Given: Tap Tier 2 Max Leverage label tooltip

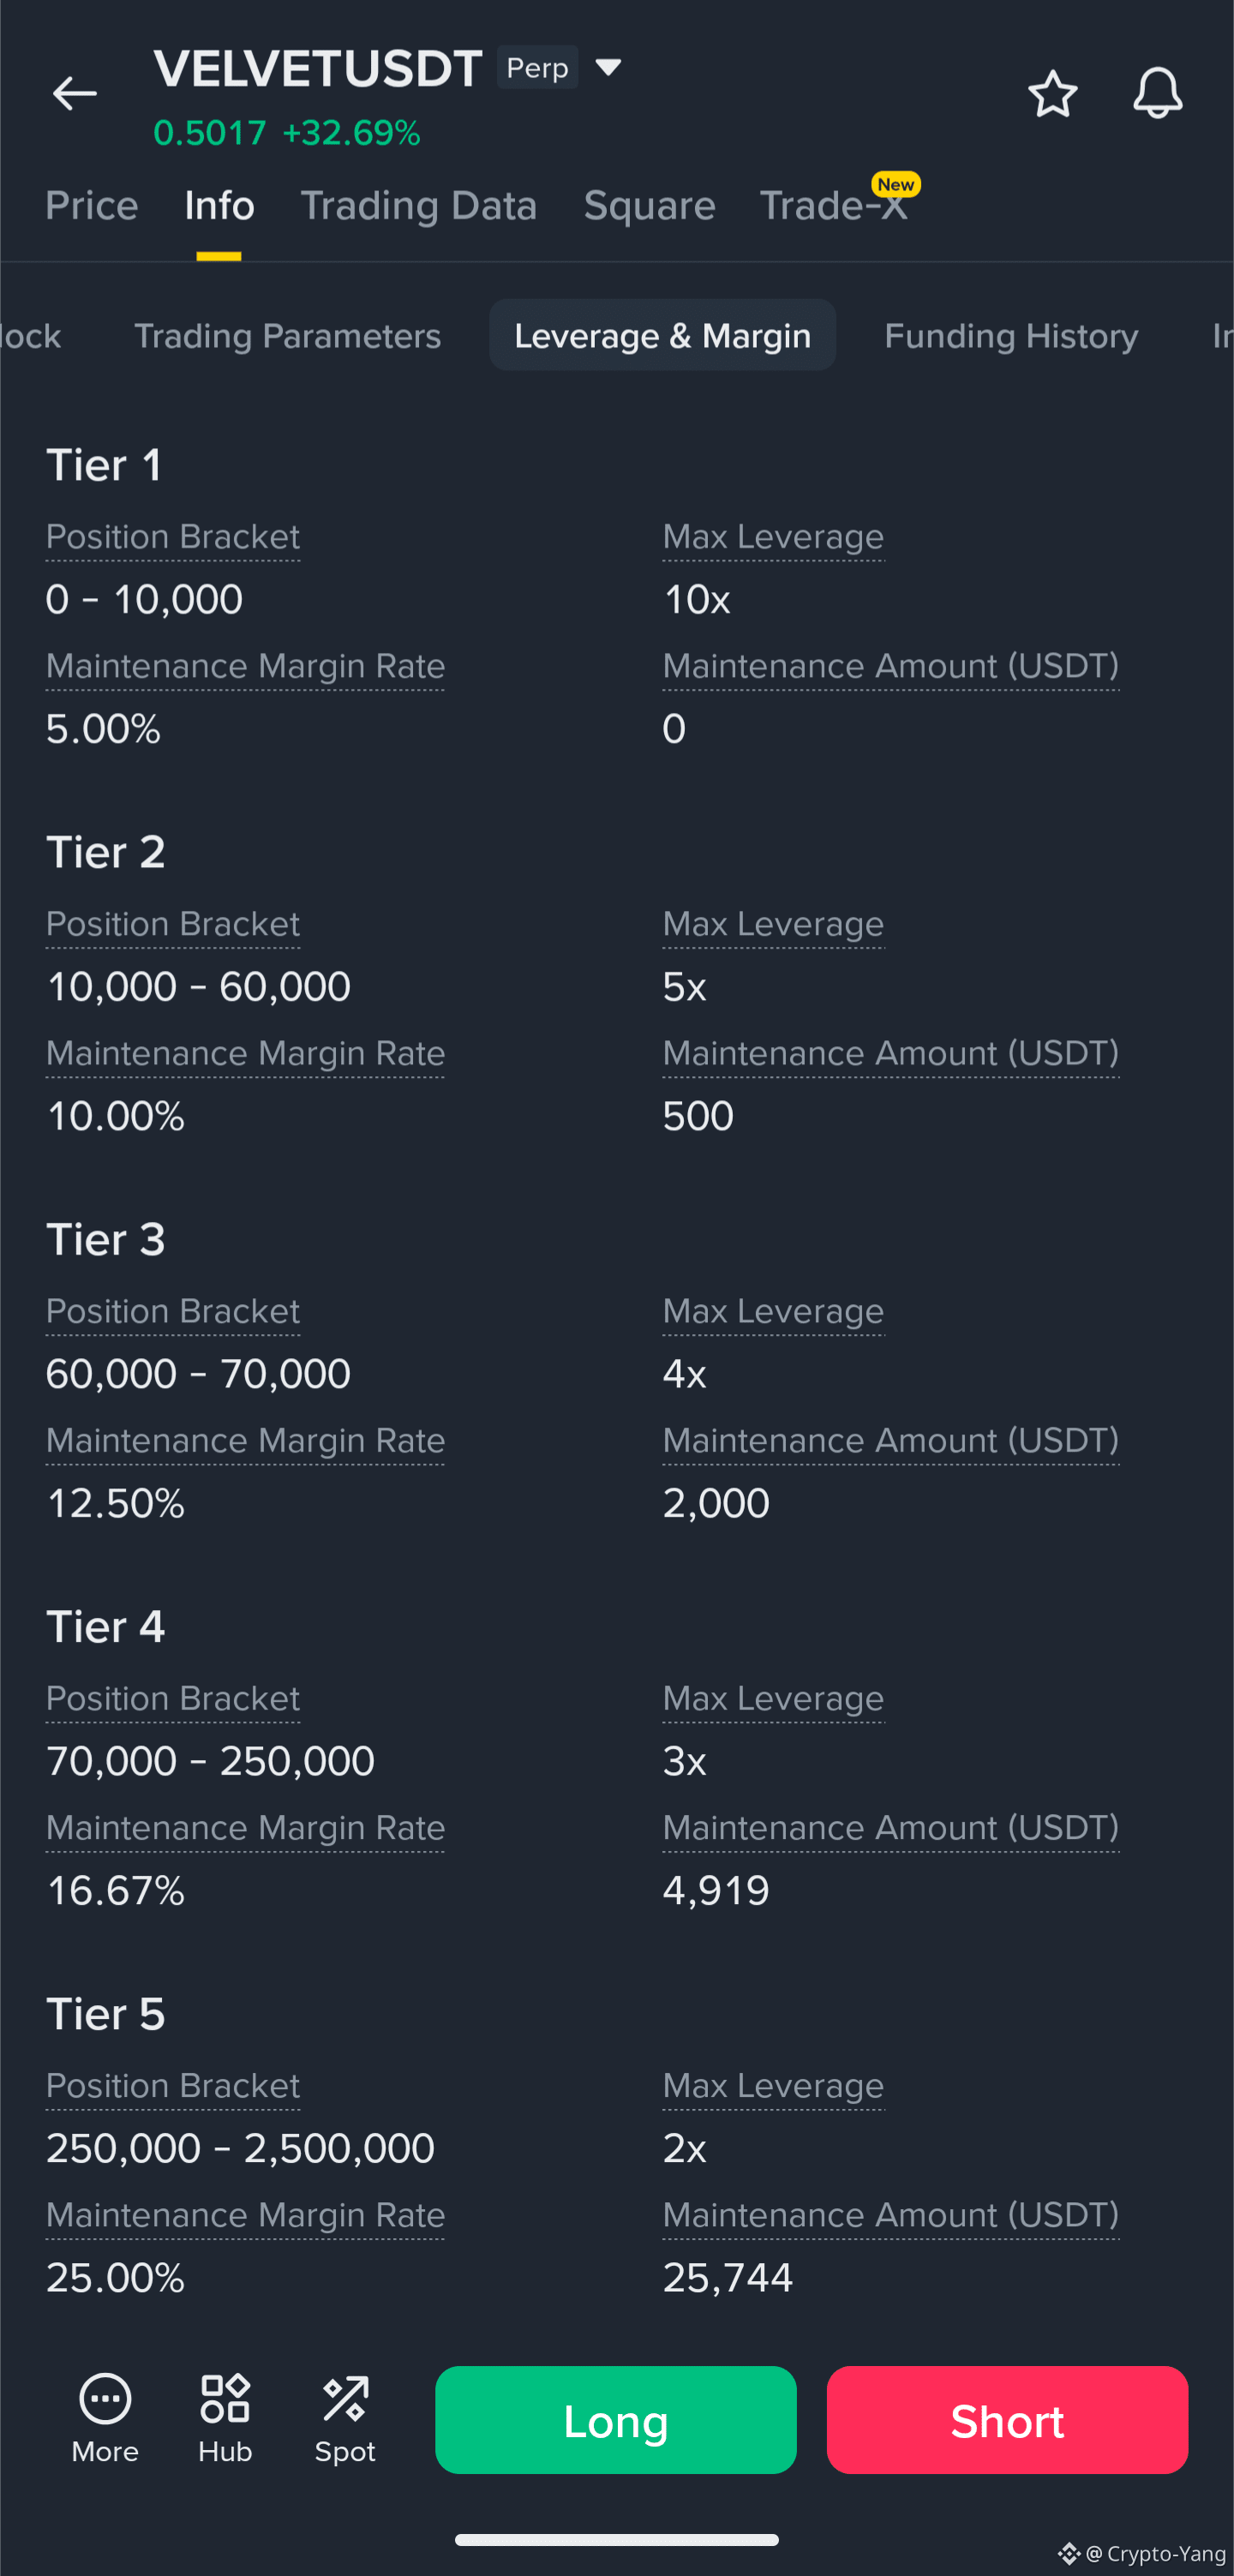Looking at the screenshot, I should click(x=773, y=924).
